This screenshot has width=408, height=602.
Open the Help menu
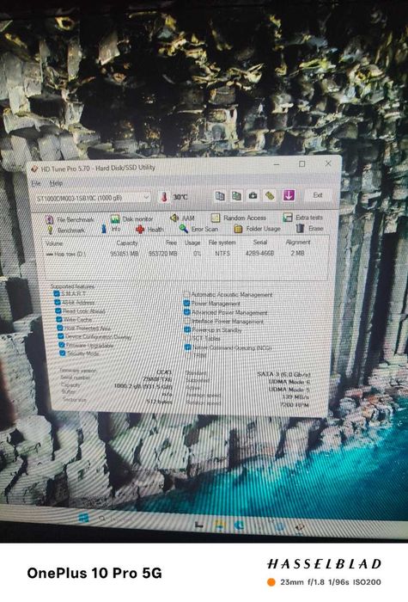pos(56,183)
